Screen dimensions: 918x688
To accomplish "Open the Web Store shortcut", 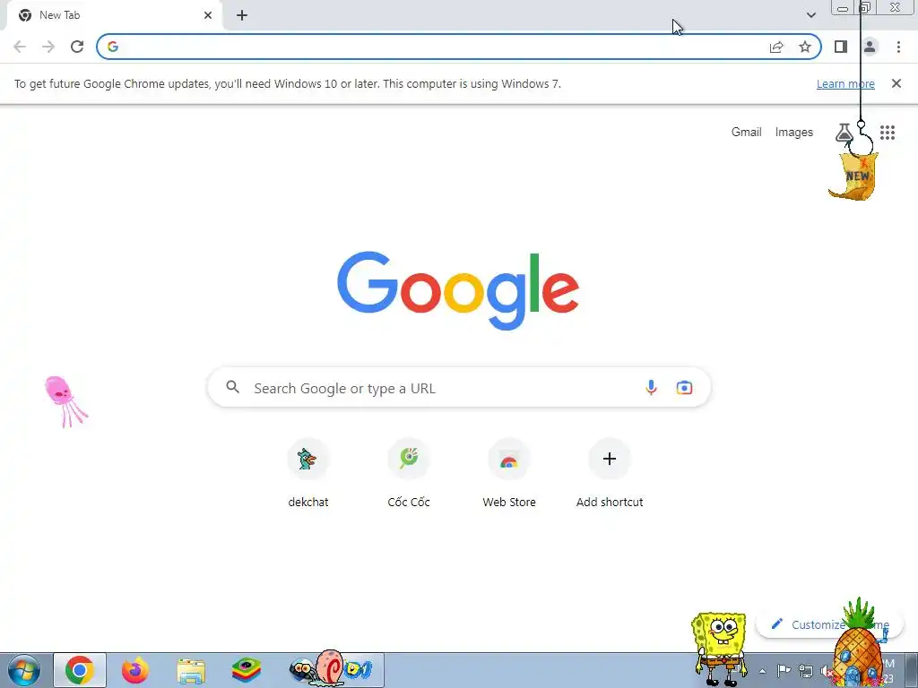I will [509, 473].
